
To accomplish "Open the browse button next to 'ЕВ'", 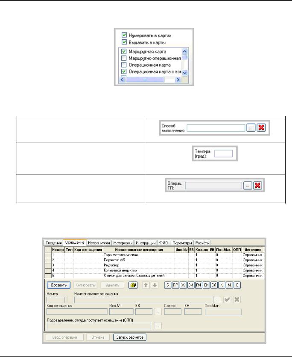I will click(158, 311).
